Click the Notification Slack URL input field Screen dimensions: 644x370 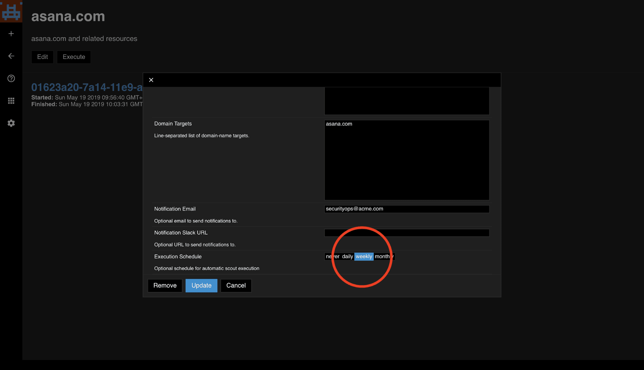coord(407,233)
